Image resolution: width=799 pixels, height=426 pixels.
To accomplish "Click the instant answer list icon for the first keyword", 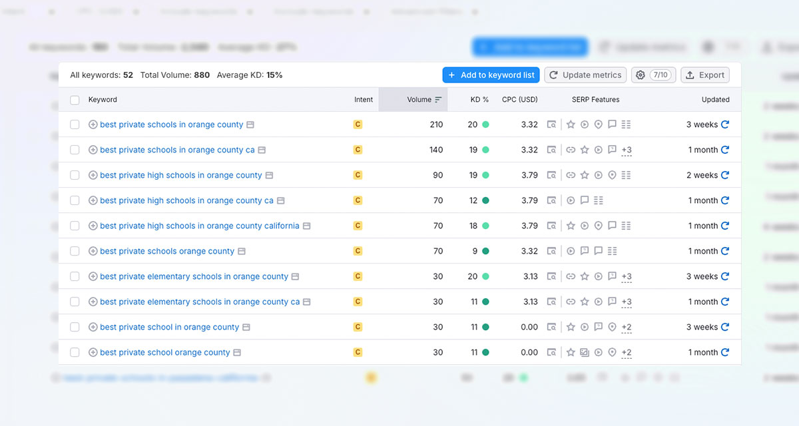I will pos(627,124).
